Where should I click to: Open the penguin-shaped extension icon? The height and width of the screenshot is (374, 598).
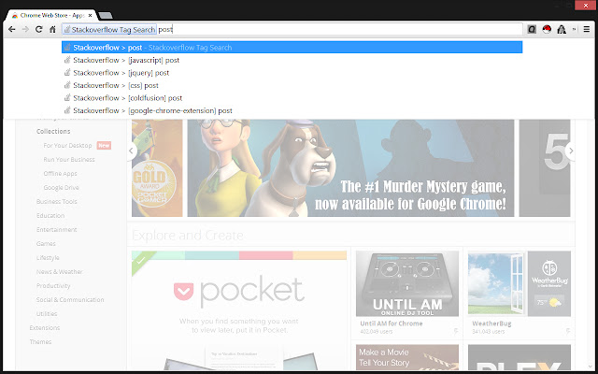point(562,29)
